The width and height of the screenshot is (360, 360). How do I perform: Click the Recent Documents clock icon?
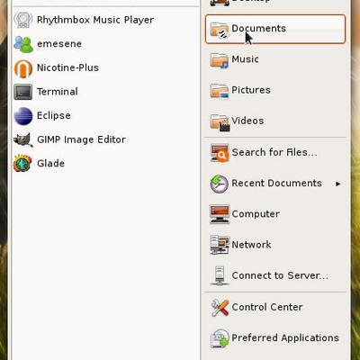(220, 184)
